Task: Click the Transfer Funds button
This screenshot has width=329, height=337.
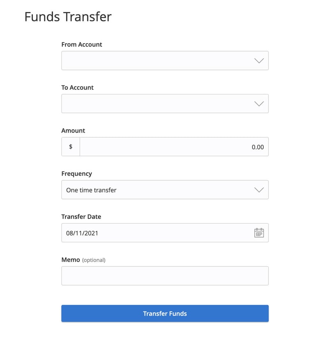Action: [x=164, y=313]
